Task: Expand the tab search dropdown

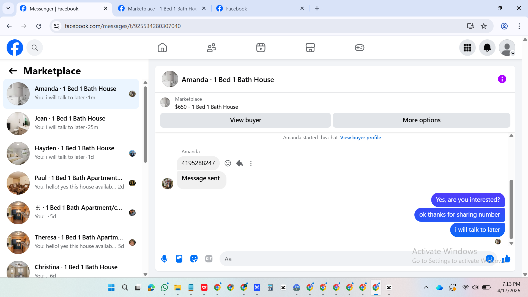Action: [x=8, y=9]
